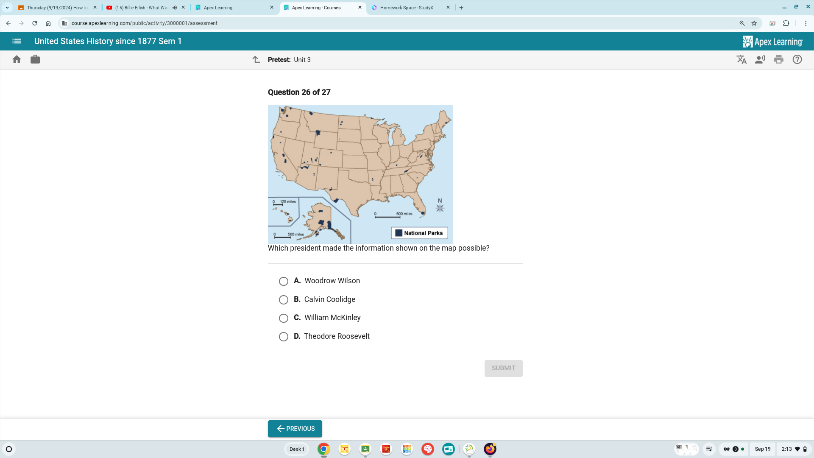Open the Homework Space StudyX tab
This screenshot has width=814, height=458.
407,7
